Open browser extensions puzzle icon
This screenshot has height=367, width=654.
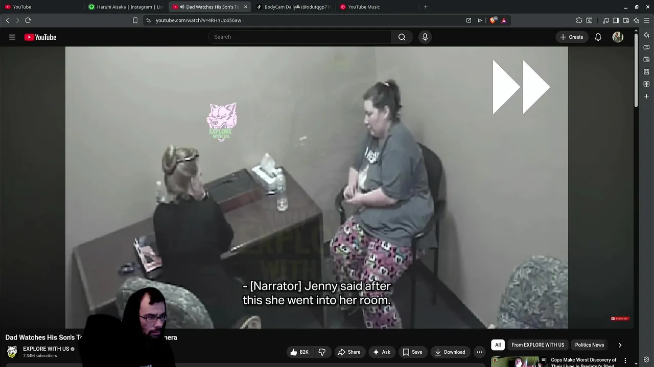tap(579, 20)
